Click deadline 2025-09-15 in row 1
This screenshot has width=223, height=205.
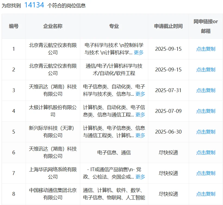click(x=168, y=49)
